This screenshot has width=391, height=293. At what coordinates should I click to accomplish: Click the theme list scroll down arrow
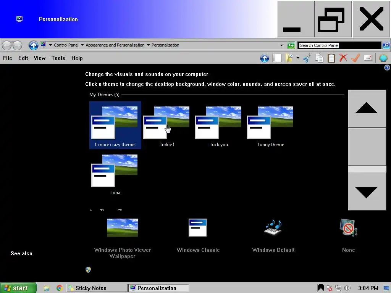pyautogui.click(x=367, y=192)
